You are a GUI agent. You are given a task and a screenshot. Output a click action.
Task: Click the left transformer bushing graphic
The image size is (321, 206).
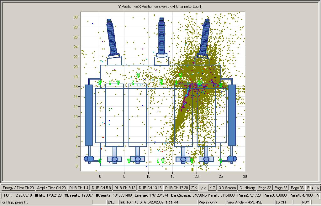coord(112,37)
